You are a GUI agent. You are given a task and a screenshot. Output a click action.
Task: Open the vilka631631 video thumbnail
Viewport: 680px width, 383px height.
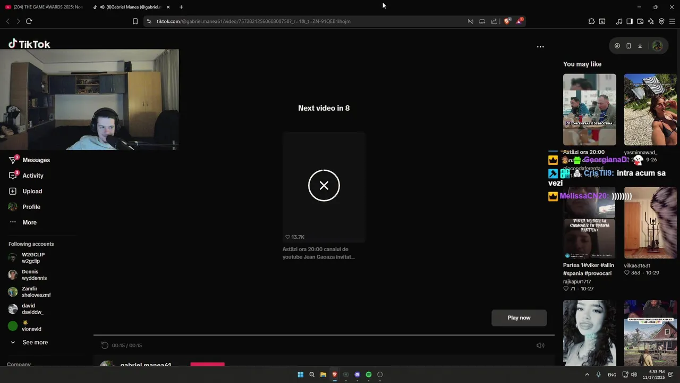[650, 223]
